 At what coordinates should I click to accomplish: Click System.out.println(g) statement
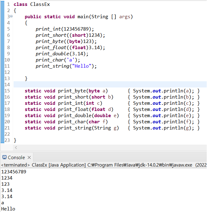[x=163, y=128]
